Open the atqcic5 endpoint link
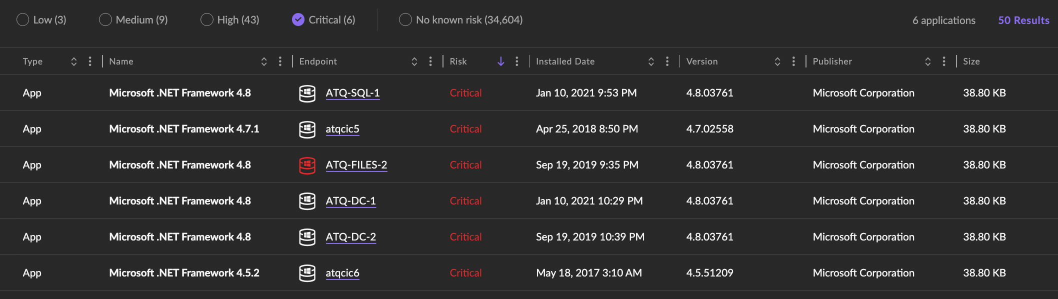 coord(342,129)
